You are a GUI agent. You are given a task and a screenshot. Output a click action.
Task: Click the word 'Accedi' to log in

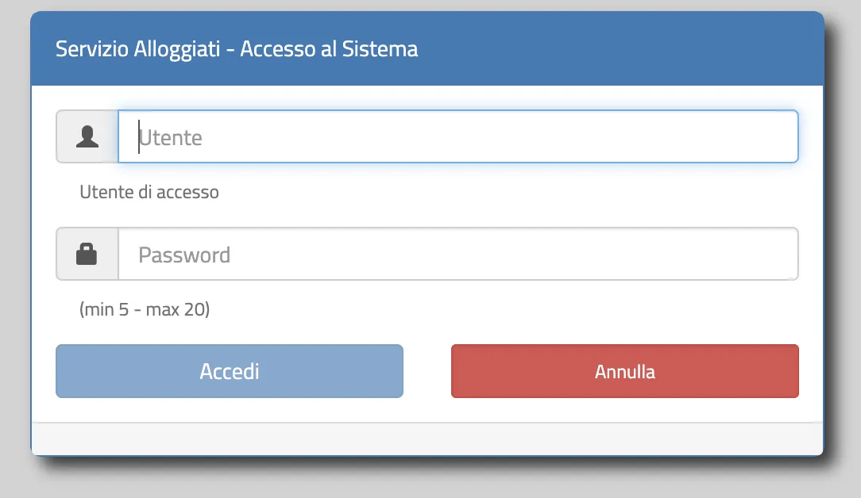point(230,371)
